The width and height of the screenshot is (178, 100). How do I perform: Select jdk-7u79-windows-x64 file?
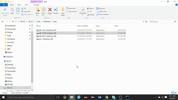[81, 33]
